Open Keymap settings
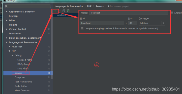Image resolution: width=182 pixels, height=94 pixels. [13, 16]
